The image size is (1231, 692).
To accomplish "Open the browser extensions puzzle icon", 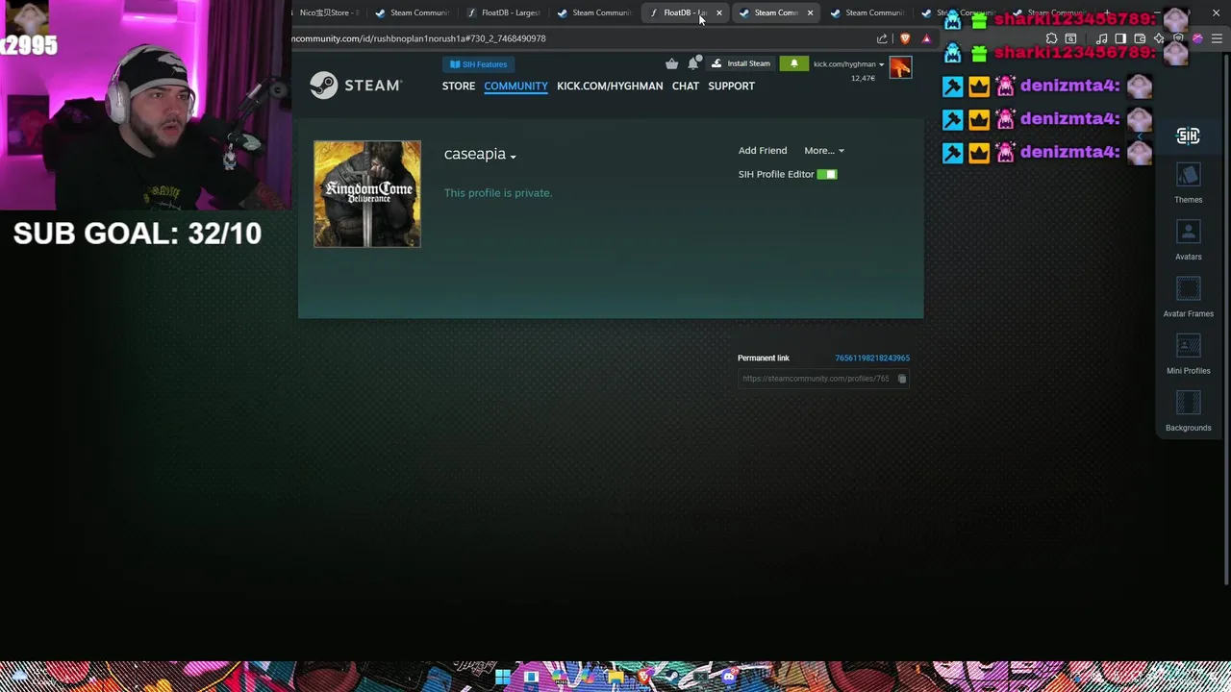I will (1051, 38).
